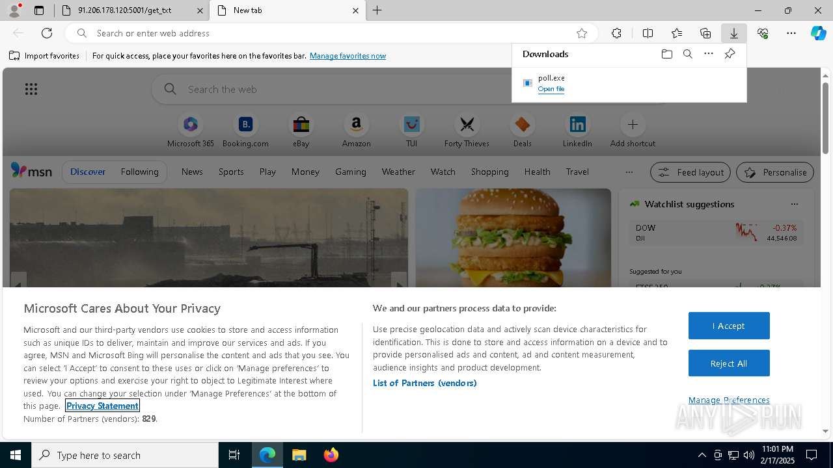The height and width of the screenshot is (468, 833).
Task: Open the Travel category
Action: (x=577, y=172)
